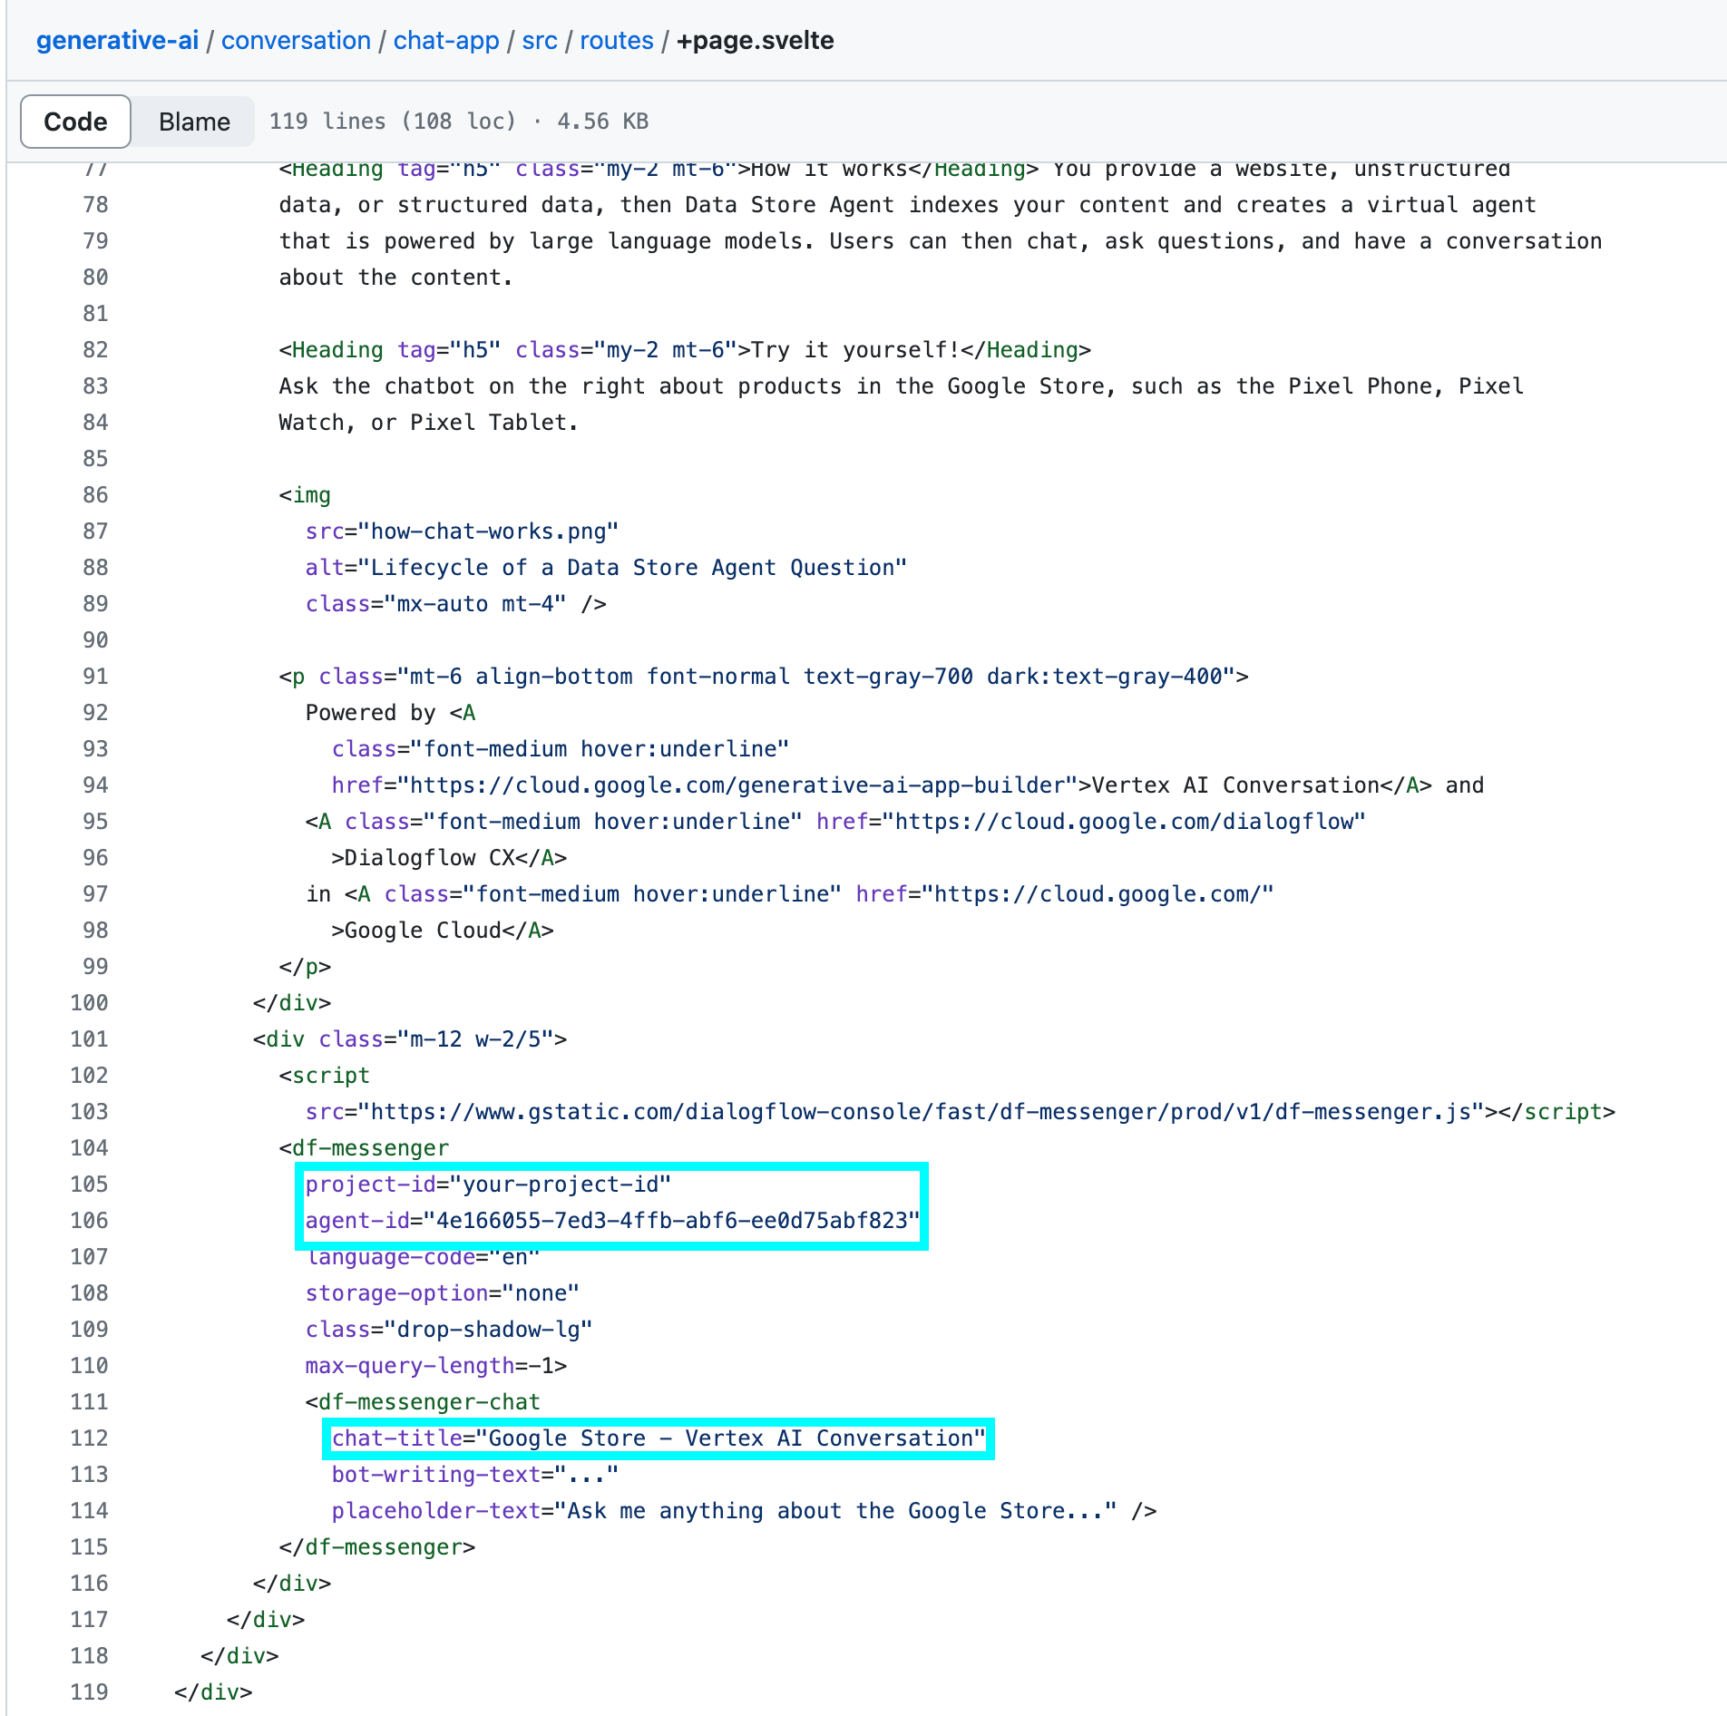Click the src="how-chat-works.png" attribute
The height and width of the screenshot is (1716, 1727).
[x=463, y=531]
